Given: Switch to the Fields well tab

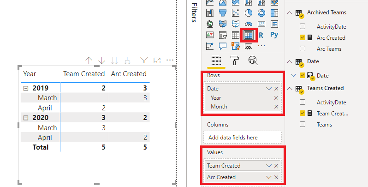Looking at the screenshot, I should (x=216, y=60).
